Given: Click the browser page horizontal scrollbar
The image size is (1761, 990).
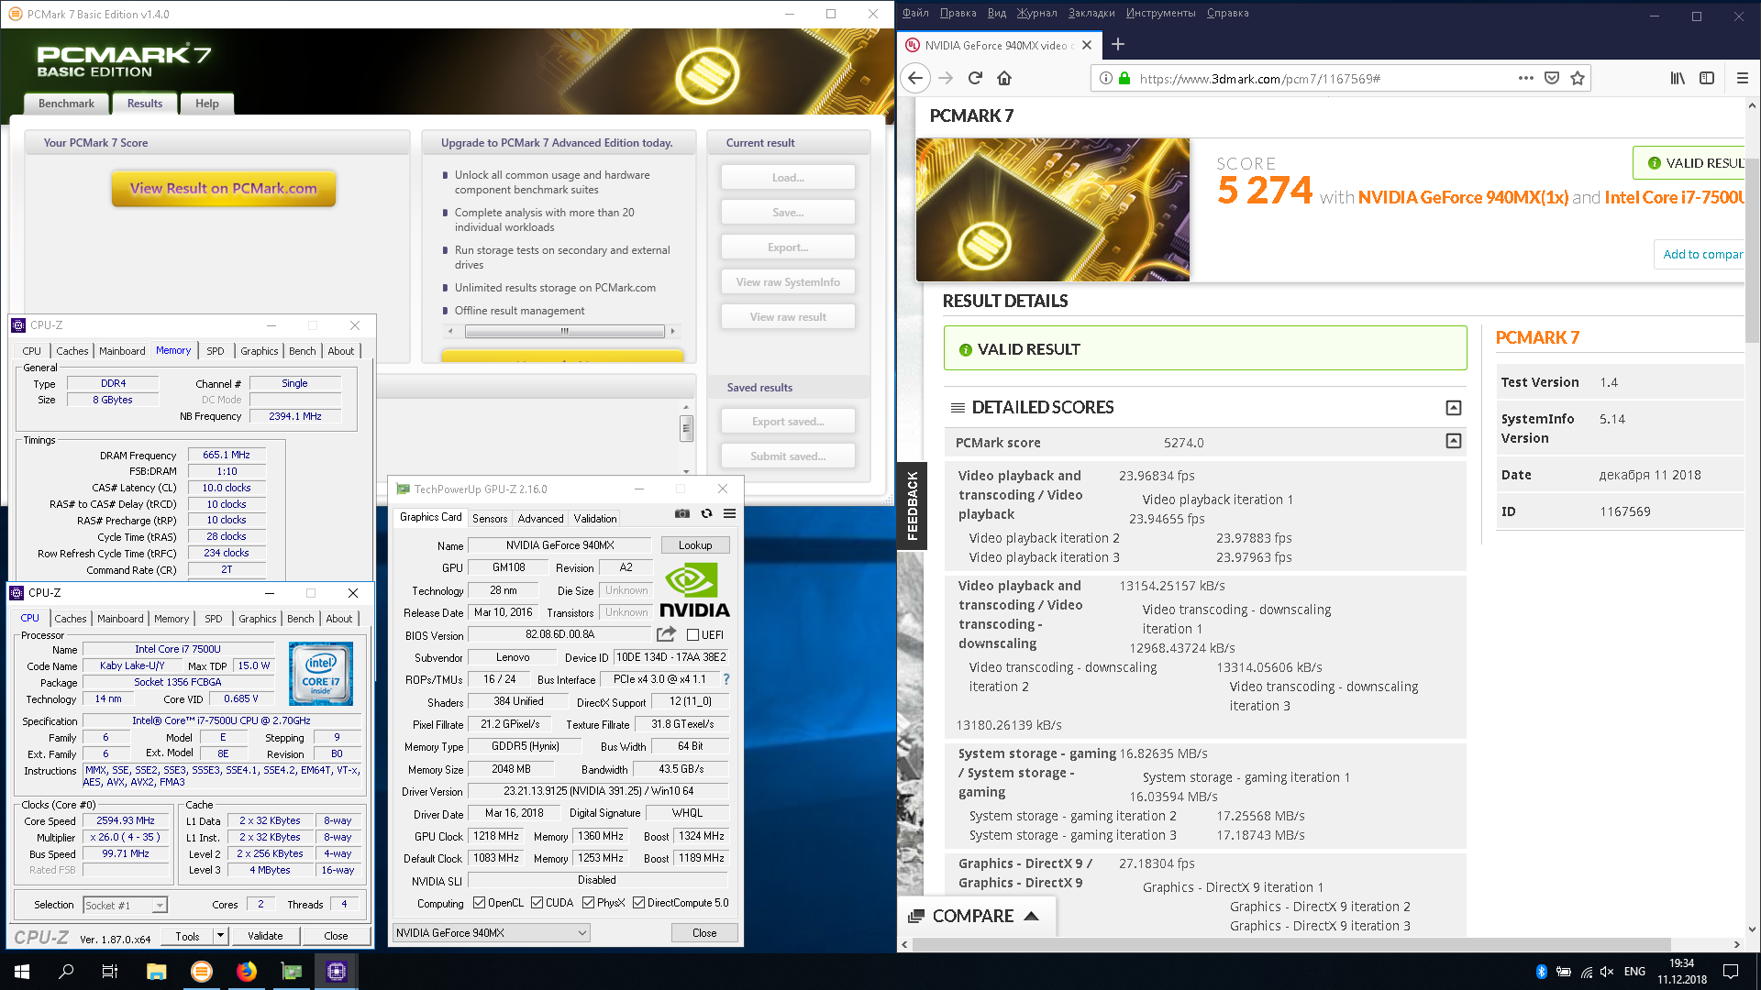Looking at the screenshot, I should click(x=1321, y=944).
